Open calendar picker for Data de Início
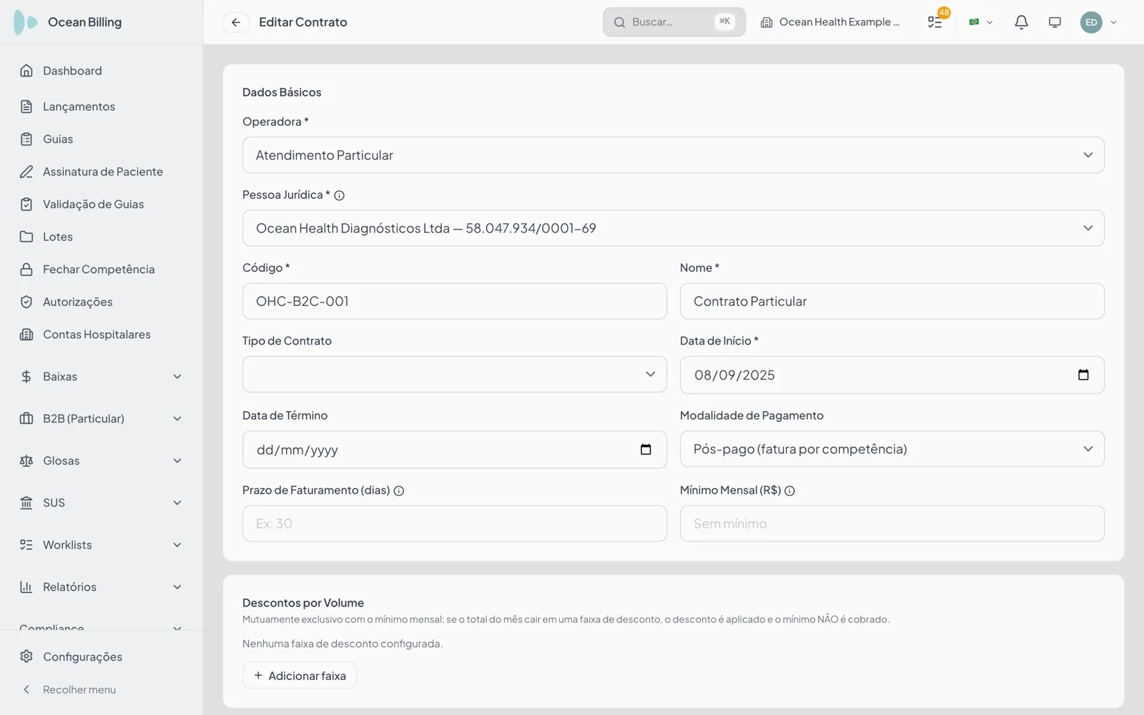Image resolution: width=1144 pixels, height=715 pixels. [x=1083, y=375]
